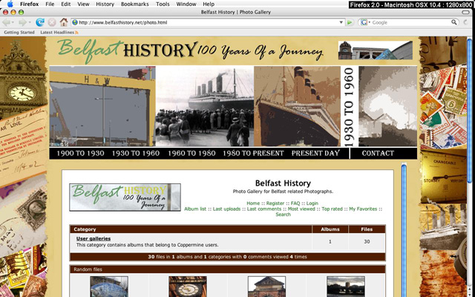Open the Bookmarks menu
This screenshot has height=297, width=475.
(136, 4)
